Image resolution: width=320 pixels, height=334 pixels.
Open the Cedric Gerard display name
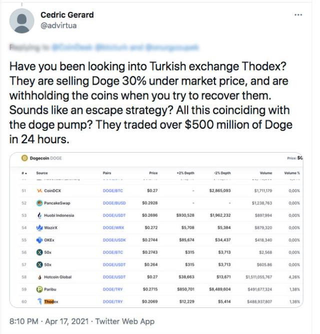point(67,15)
